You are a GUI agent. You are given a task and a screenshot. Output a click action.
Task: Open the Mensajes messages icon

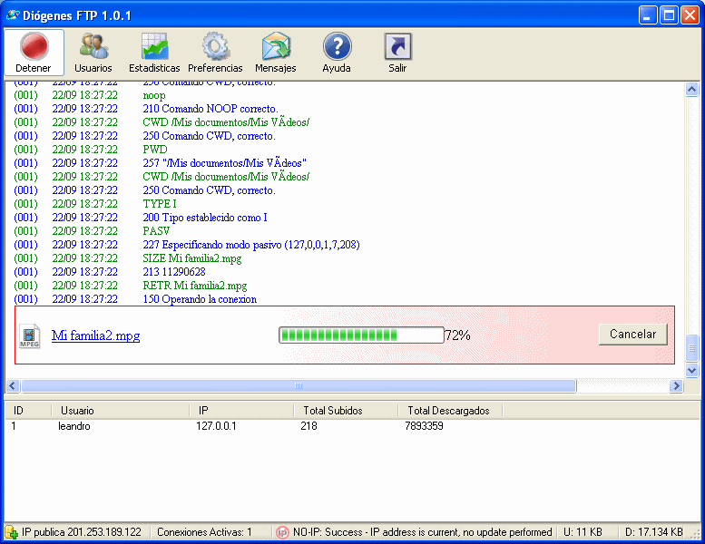tap(276, 47)
